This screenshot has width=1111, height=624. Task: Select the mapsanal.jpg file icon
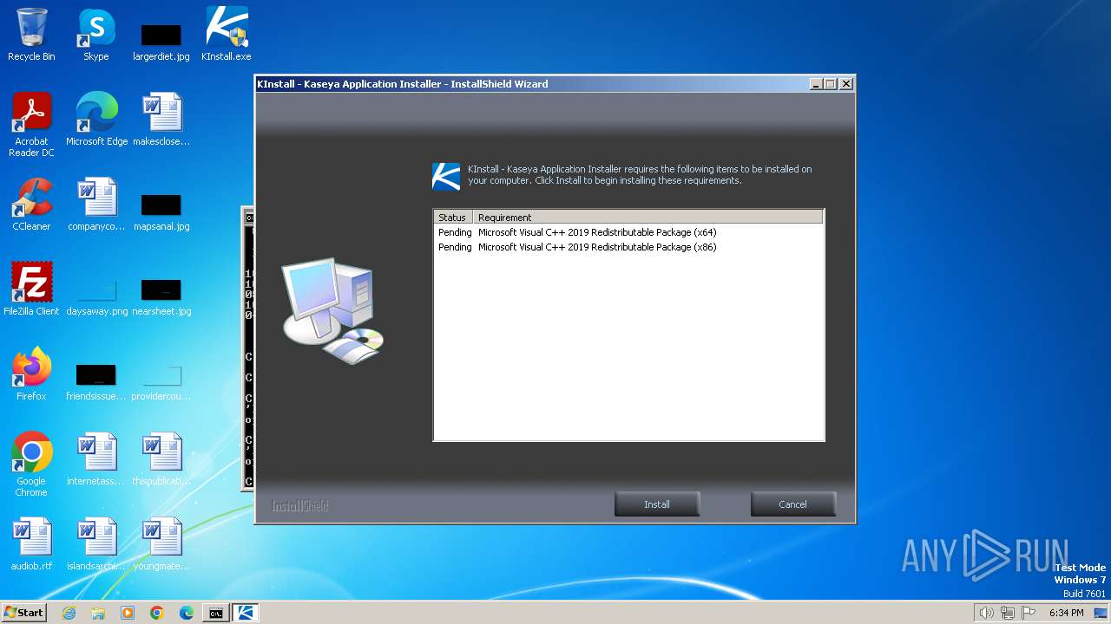pos(161,211)
